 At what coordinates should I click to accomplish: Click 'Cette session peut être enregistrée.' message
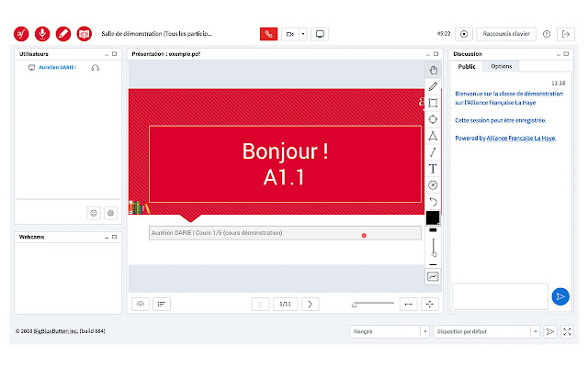pyautogui.click(x=500, y=120)
